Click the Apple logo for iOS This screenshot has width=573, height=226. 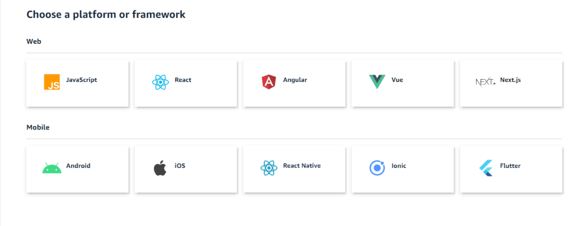click(x=159, y=168)
